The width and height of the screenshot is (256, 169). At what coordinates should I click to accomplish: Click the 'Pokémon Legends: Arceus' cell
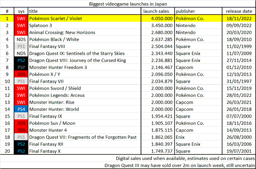click(57, 95)
